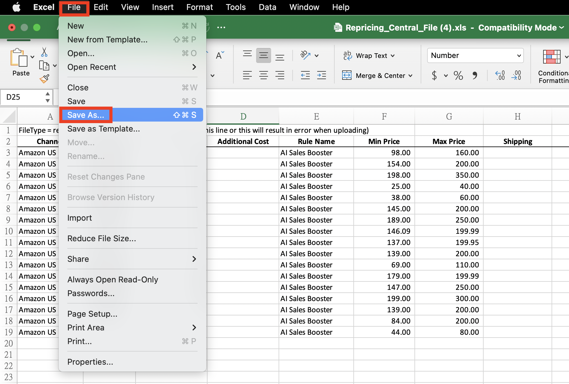Expand the Paste options arrow
The image size is (569, 384).
32,57
